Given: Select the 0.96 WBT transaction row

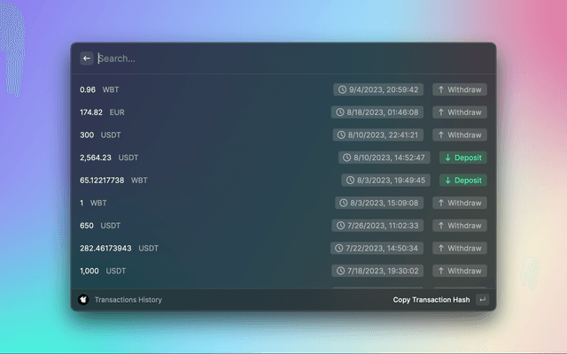Looking at the screenshot, I should coord(204,90).
